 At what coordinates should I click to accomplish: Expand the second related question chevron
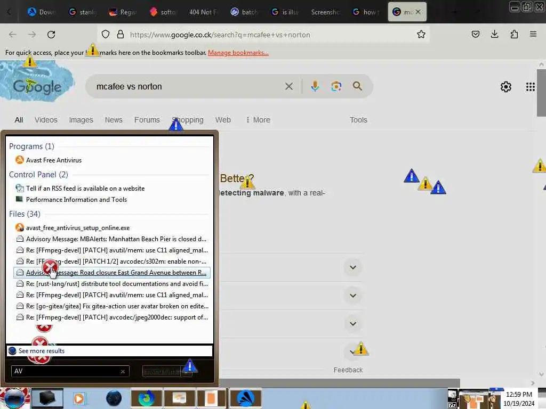[x=353, y=296]
